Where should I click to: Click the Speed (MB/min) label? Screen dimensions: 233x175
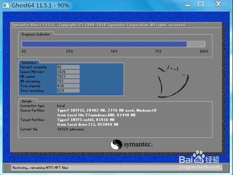[x=32, y=72]
